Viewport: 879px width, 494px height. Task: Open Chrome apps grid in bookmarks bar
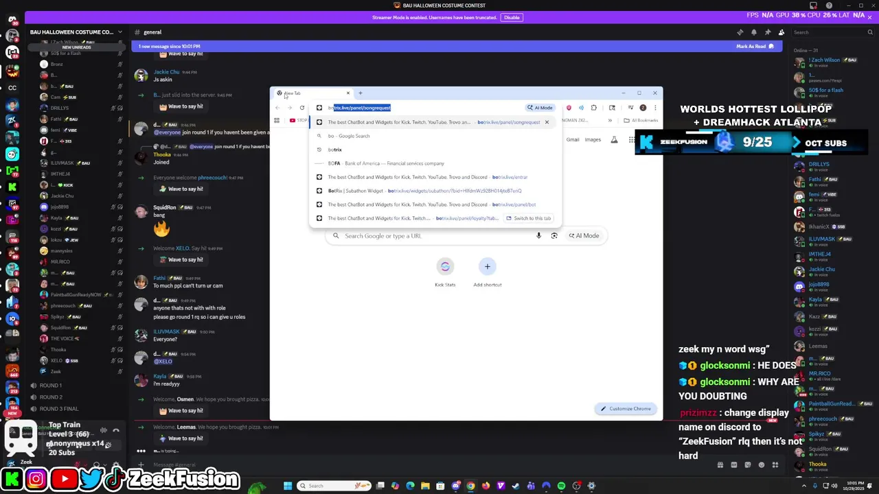tap(277, 121)
